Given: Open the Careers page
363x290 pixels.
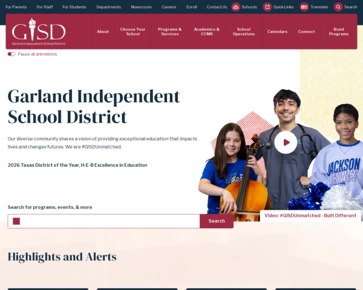Looking at the screenshot, I should tap(169, 7).
